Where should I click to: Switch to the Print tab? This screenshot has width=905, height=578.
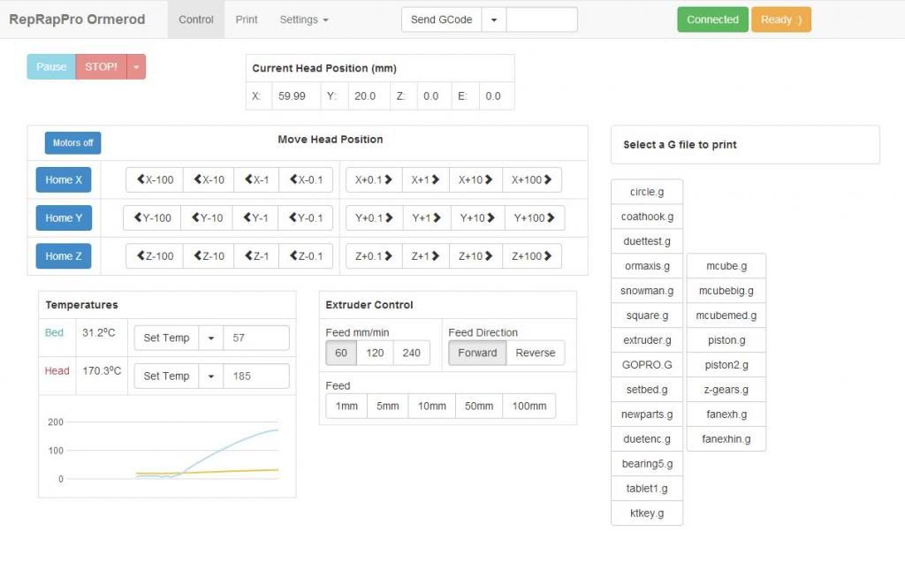click(247, 19)
